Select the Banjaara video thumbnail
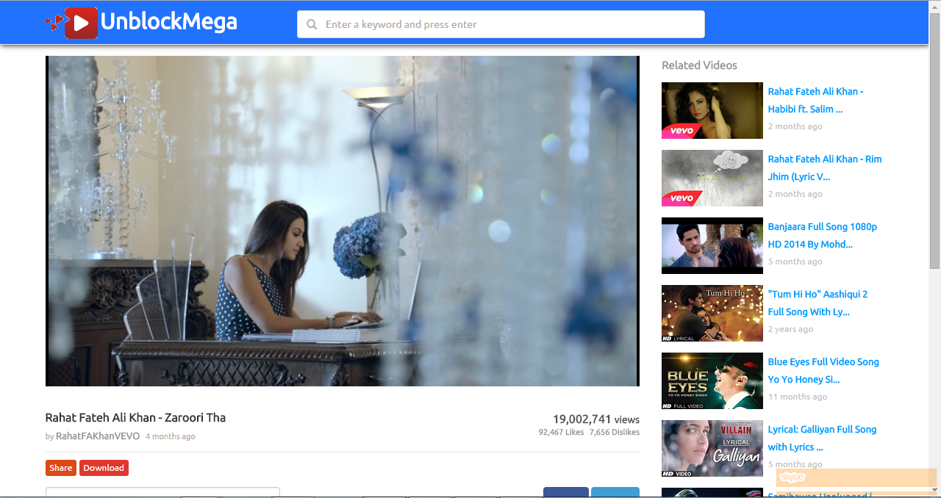 pyautogui.click(x=712, y=245)
